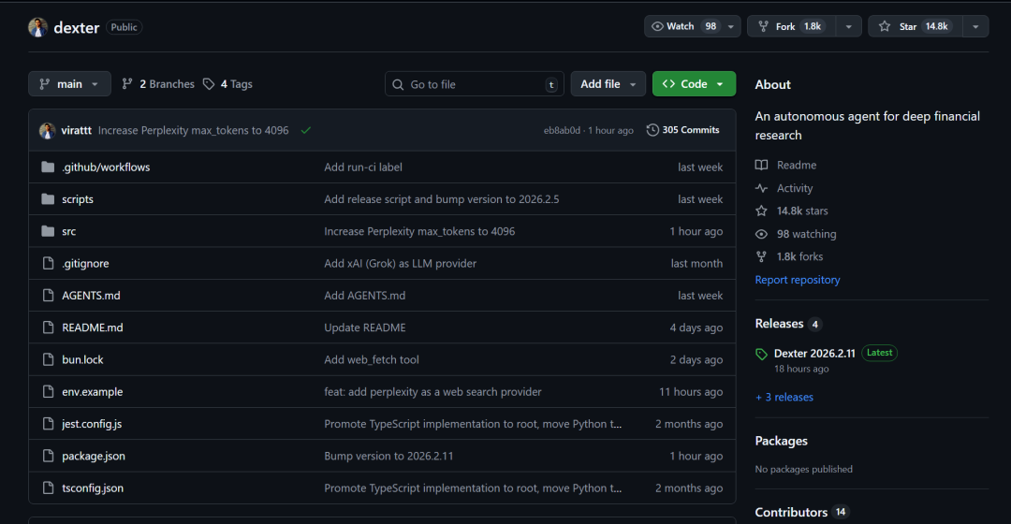Toggle Watch for this repository
This screenshot has width=1011, height=524.
[684, 26]
